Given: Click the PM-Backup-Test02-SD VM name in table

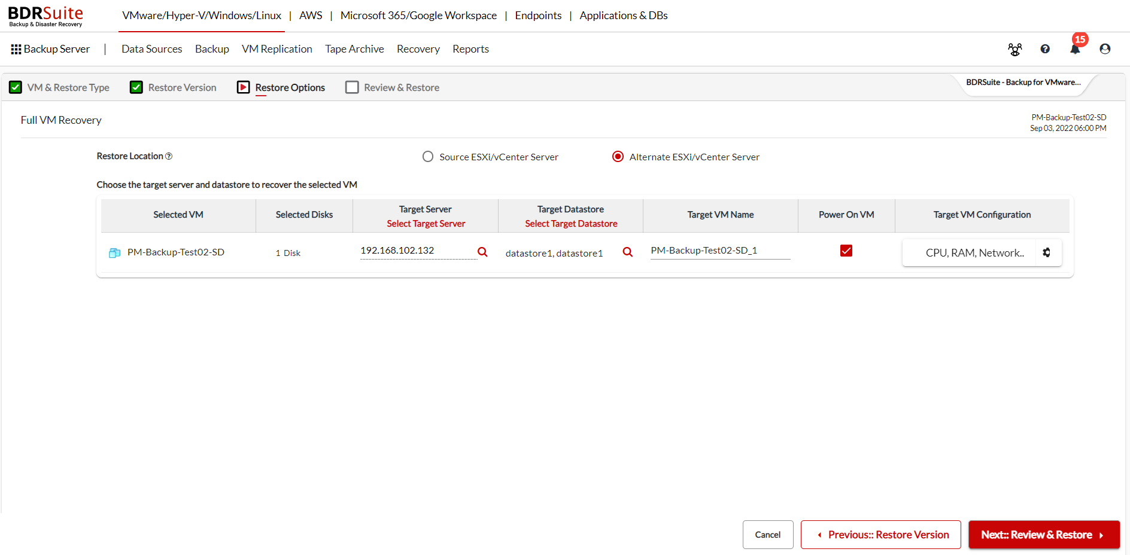Looking at the screenshot, I should tap(176, 252).
